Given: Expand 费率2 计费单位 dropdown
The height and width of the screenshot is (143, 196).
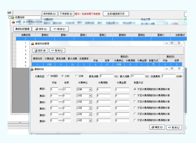Looking at the screenshot, I should (x=90, y=96).
